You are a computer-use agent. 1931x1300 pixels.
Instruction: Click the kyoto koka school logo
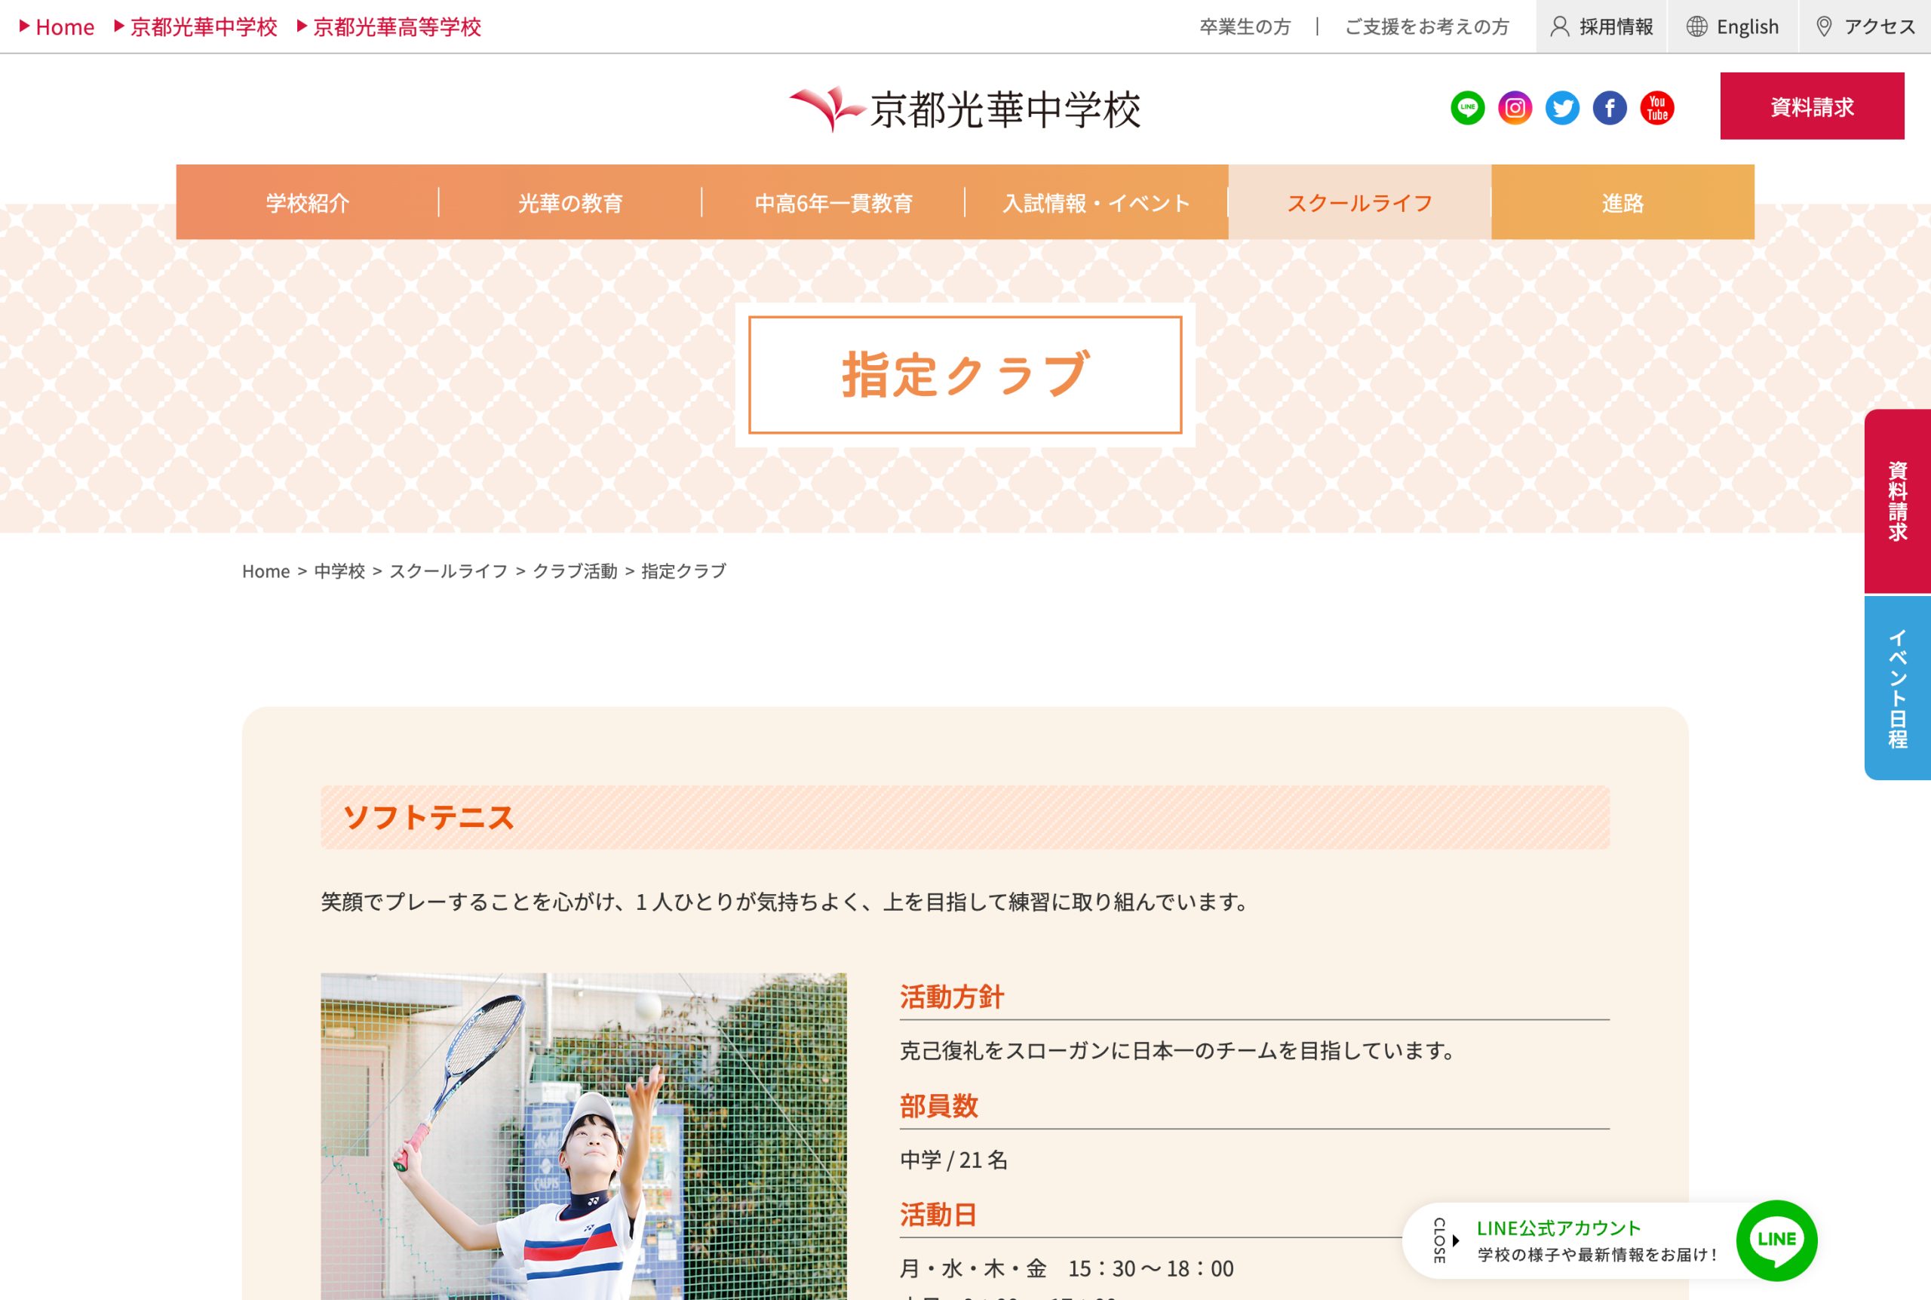[x=965, y=109]
